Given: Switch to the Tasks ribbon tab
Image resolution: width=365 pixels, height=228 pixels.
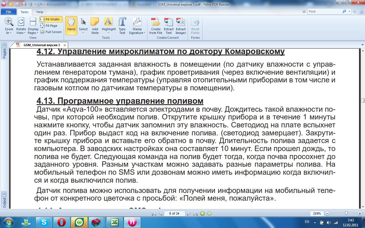Looking at the screenshot, I should click(25, 12).
